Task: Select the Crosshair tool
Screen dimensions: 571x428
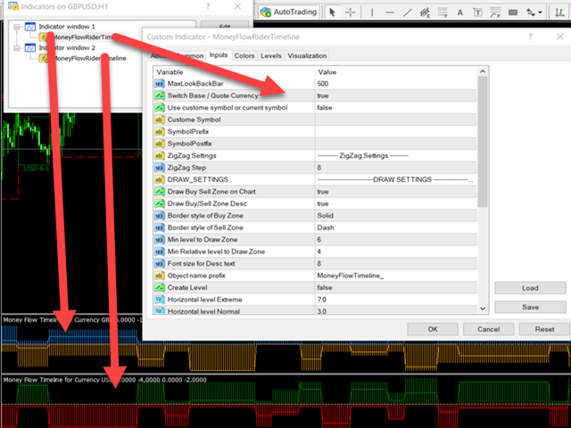Action: [x=351, y=12]
